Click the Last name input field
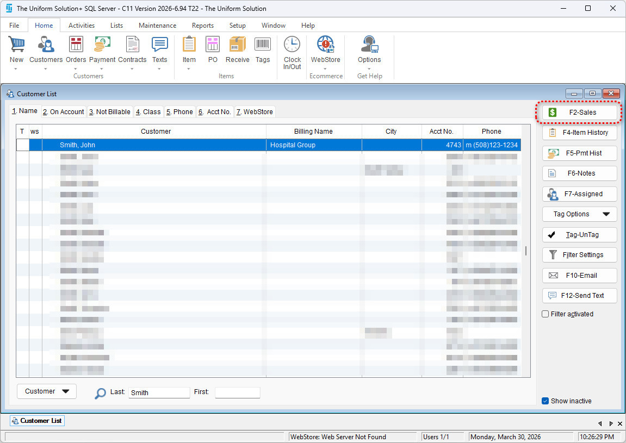626x443 pixels. click(x=159, y=392)
